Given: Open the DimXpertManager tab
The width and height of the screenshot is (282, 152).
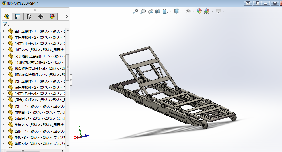Looking at the screenshot, I should point(41,17).
